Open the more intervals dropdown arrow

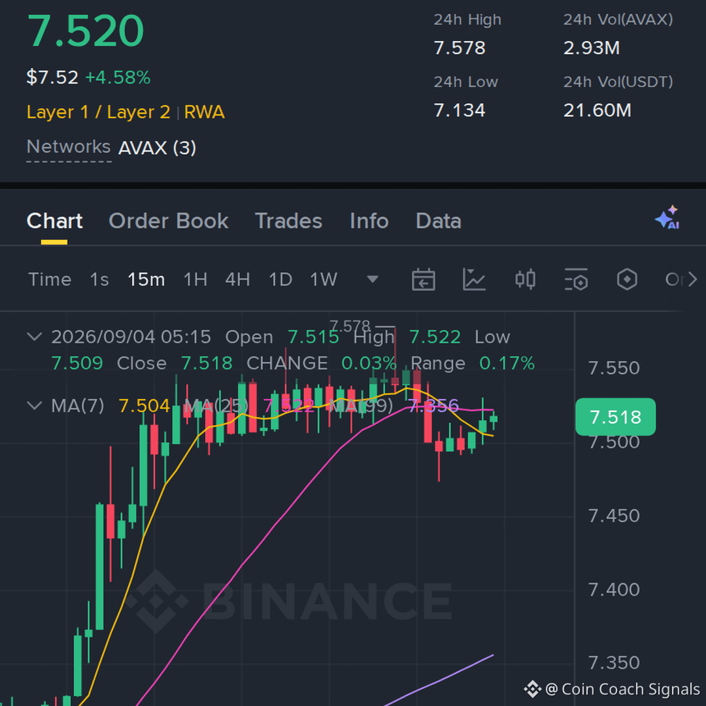(373, 280)
